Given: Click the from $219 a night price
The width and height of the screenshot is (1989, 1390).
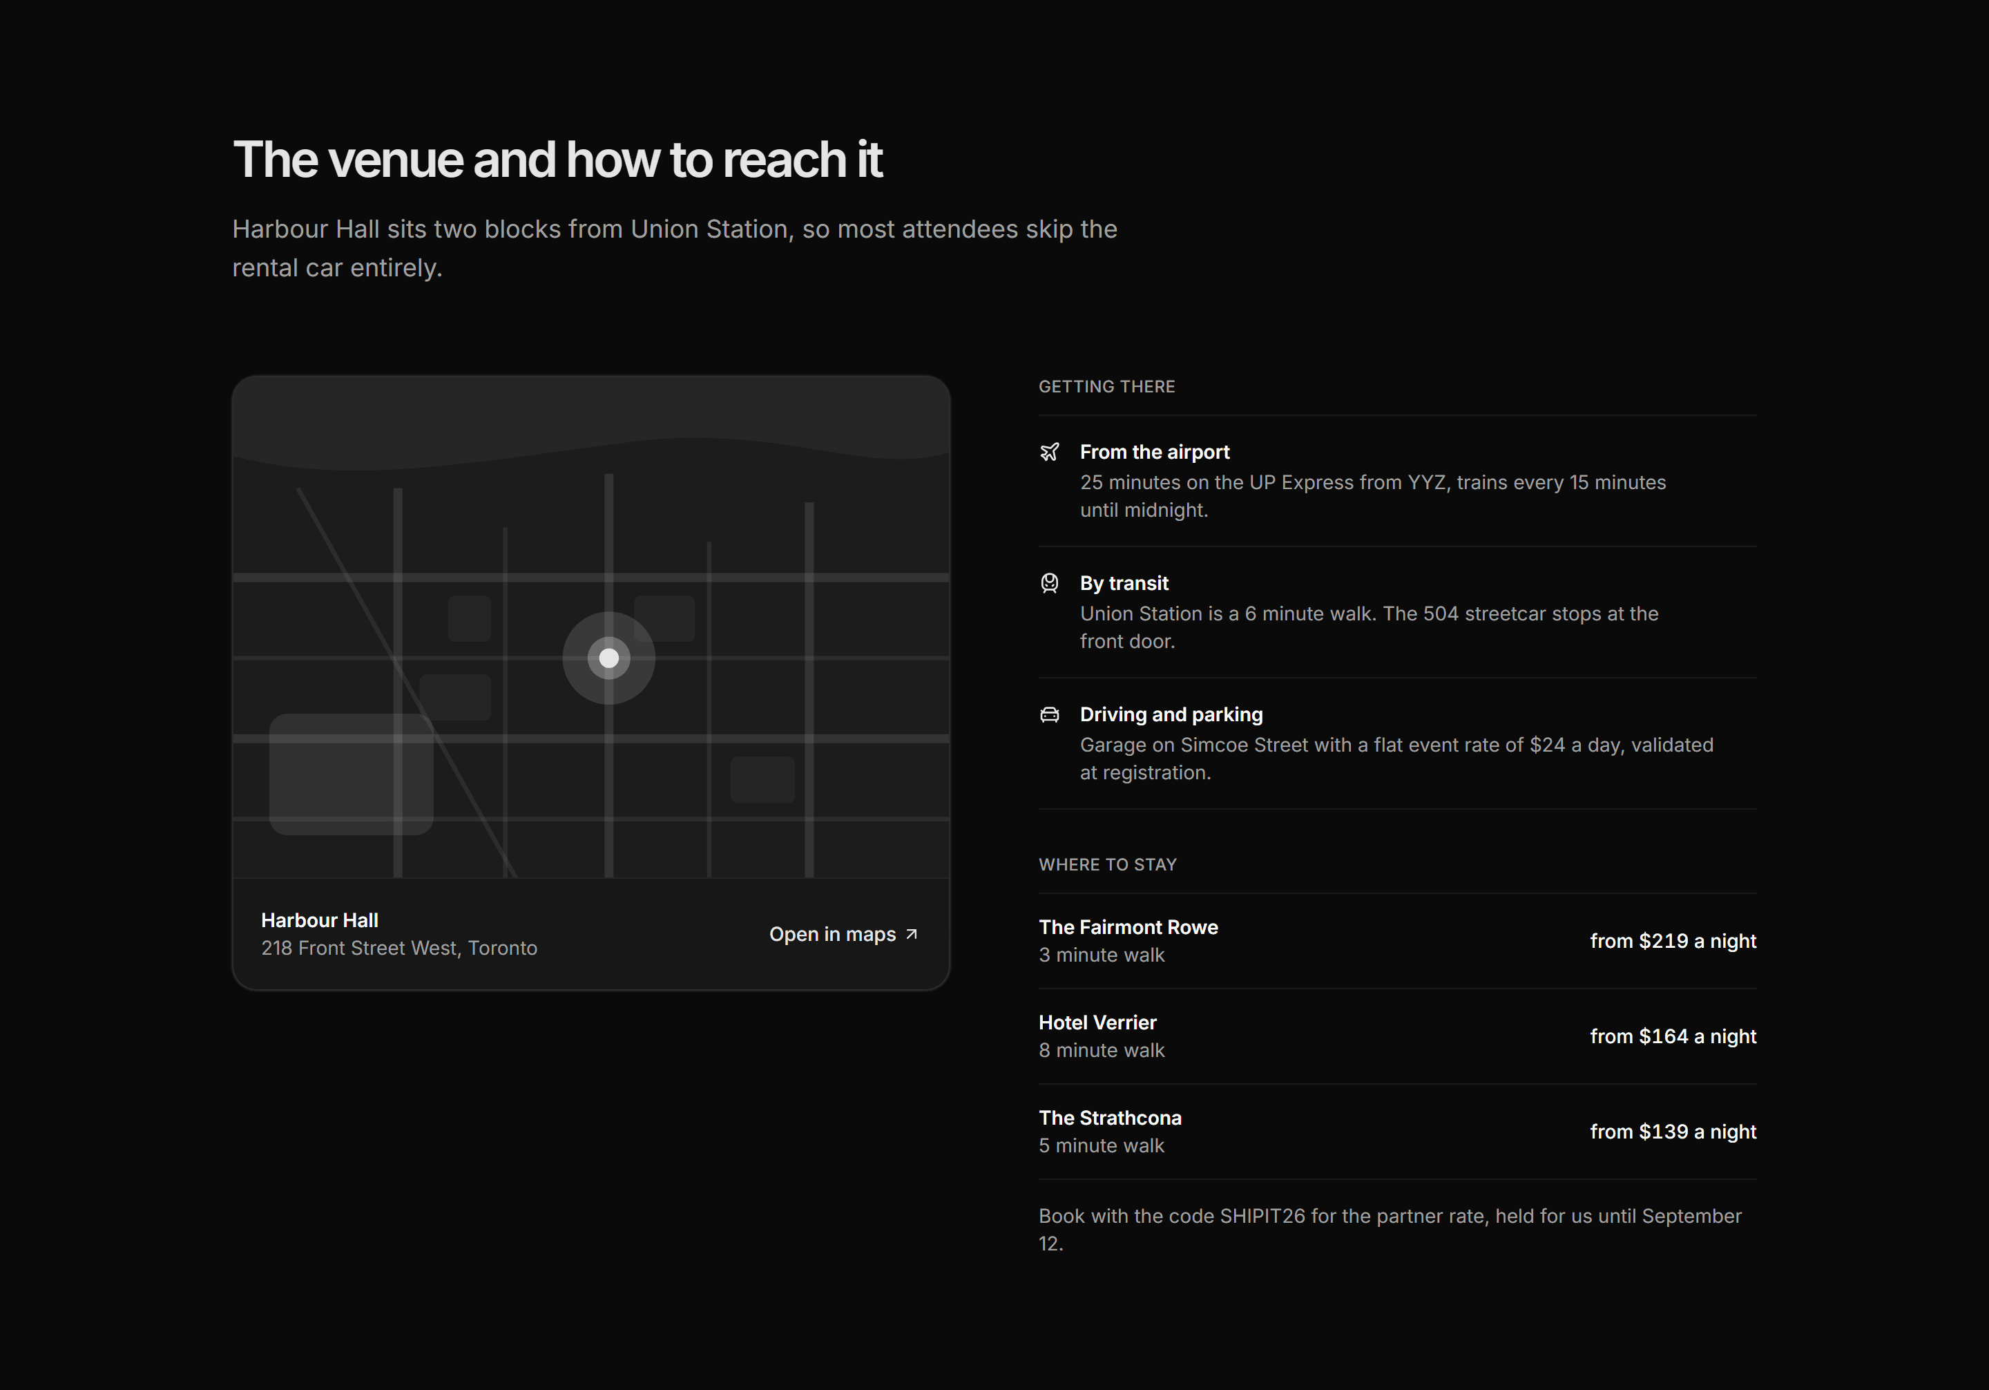Looking at the screenshot, I should point(1673,941).
